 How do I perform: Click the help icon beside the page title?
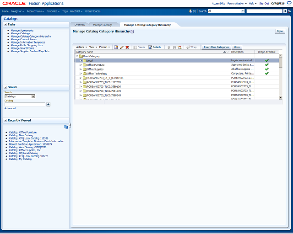pos(132,32)
